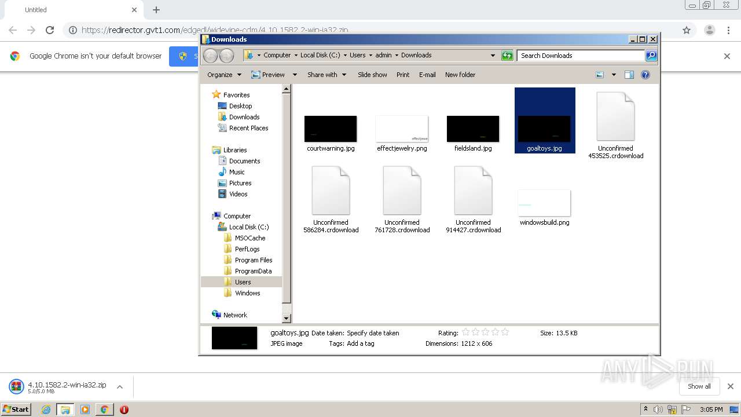Open the address bar history dropdown

(493, 56)
